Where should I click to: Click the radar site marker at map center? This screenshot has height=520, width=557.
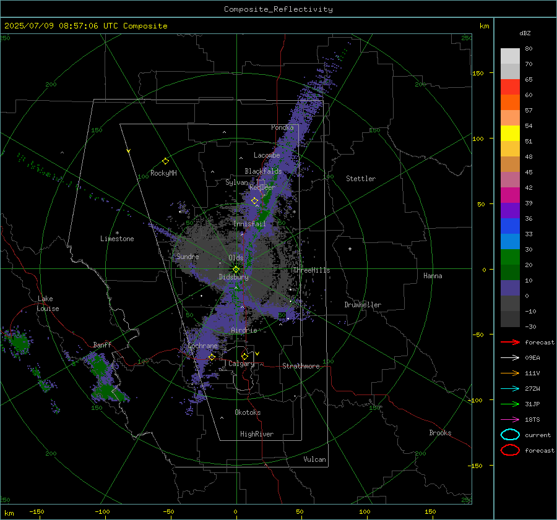point(236,270)
